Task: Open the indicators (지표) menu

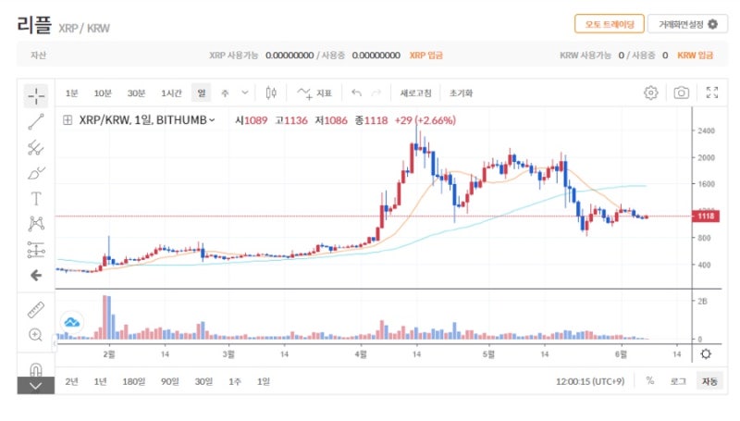Action: 314,93
